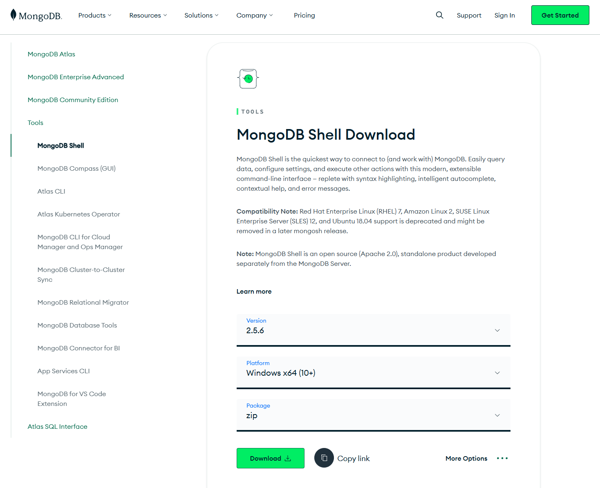Open MongoDB Compass (GUI) sidebar item

point(76,168)
